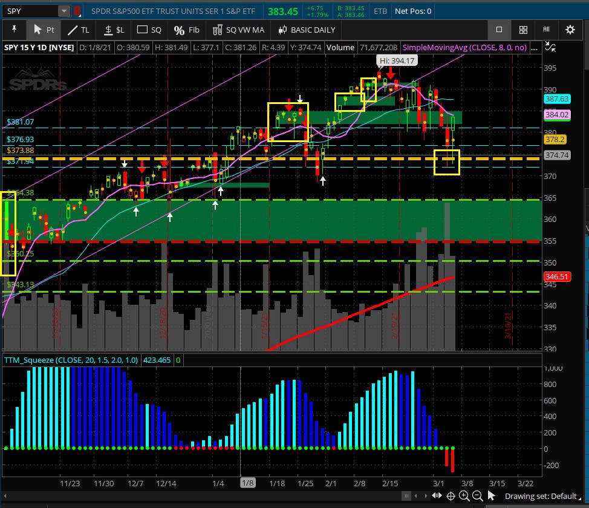
Task: Click the zoom in magnifier
Action: coord(464,496)
